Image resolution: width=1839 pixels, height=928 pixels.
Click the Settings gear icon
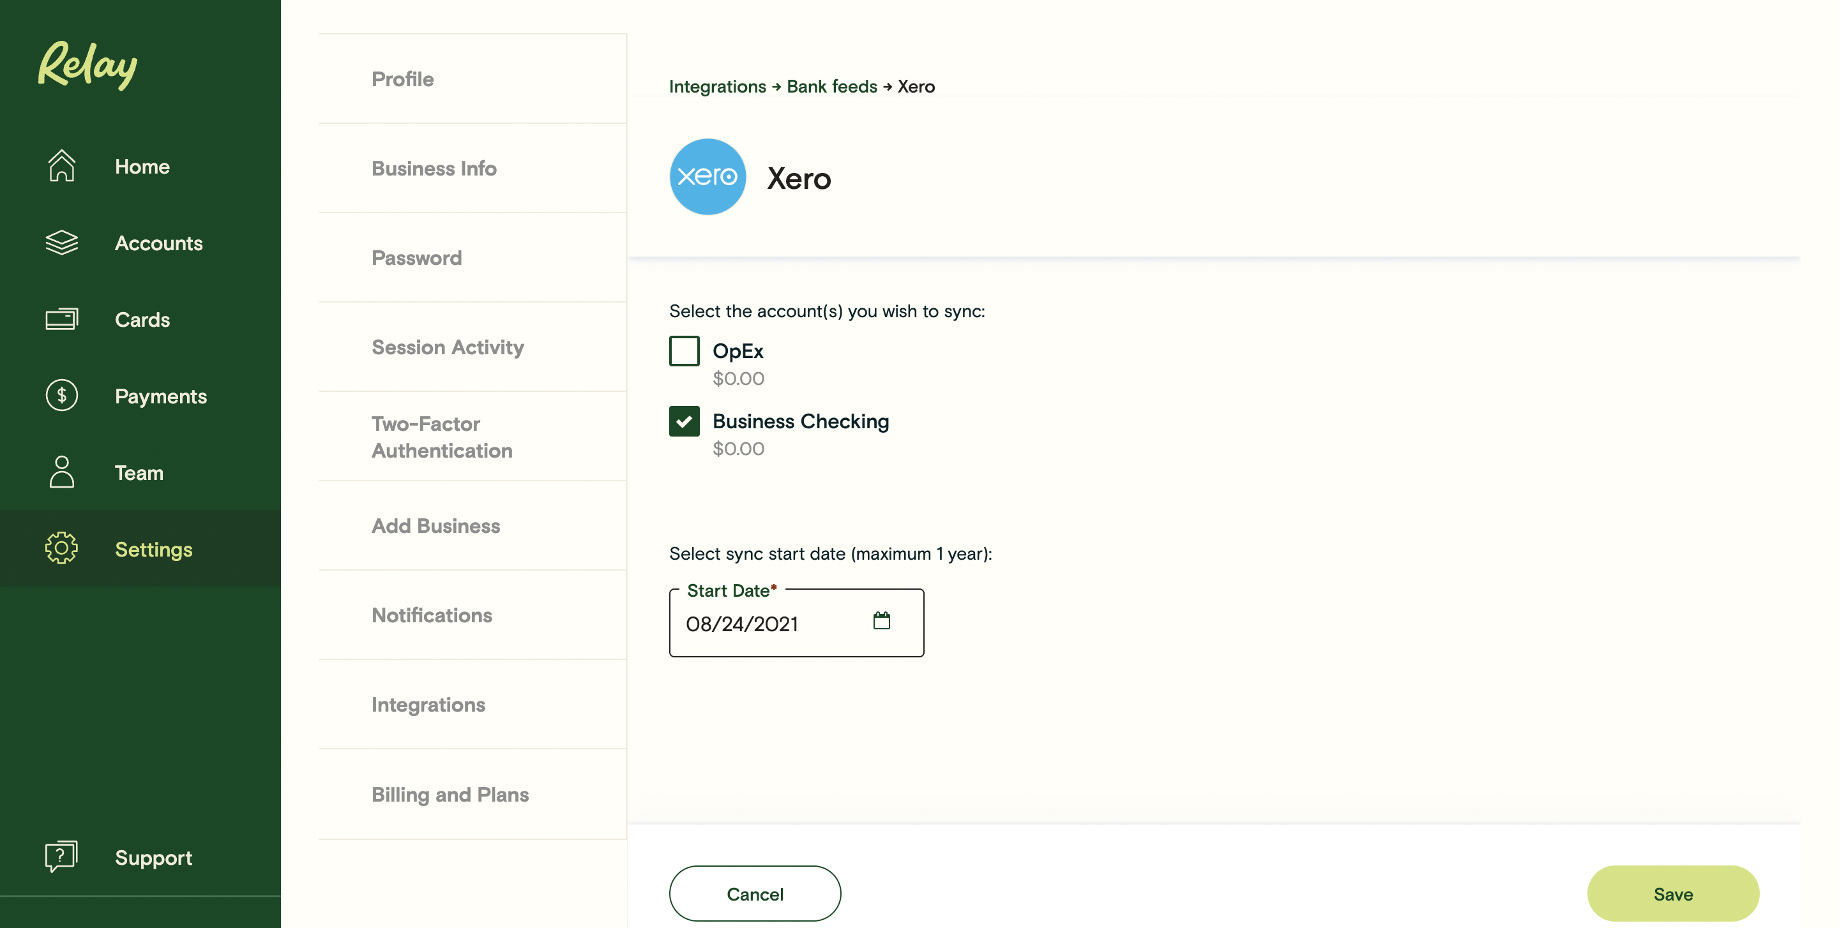(61, 548)
